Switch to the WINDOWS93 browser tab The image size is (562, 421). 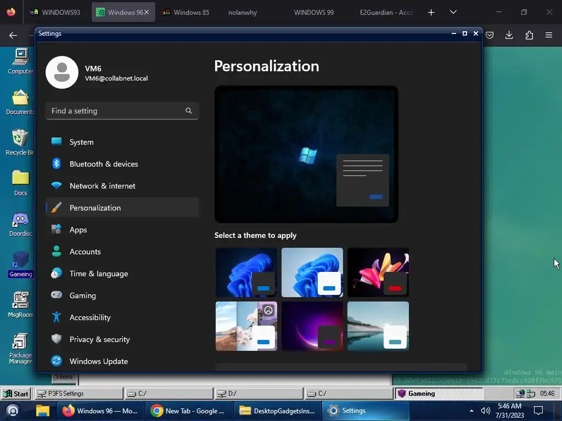[55, 12]
